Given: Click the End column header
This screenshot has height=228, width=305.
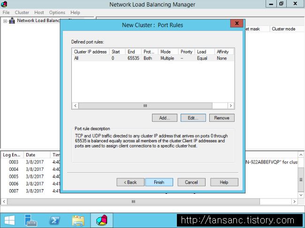Looking at the screenshot, I should tap(133, 51).
